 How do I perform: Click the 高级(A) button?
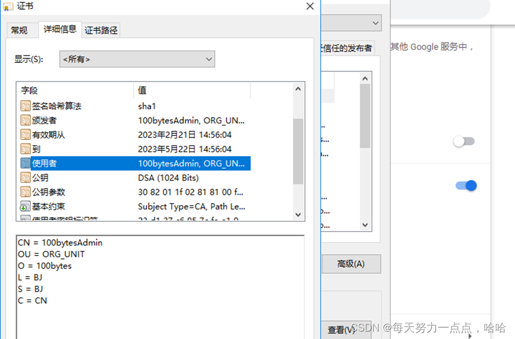tap(351, 264)
